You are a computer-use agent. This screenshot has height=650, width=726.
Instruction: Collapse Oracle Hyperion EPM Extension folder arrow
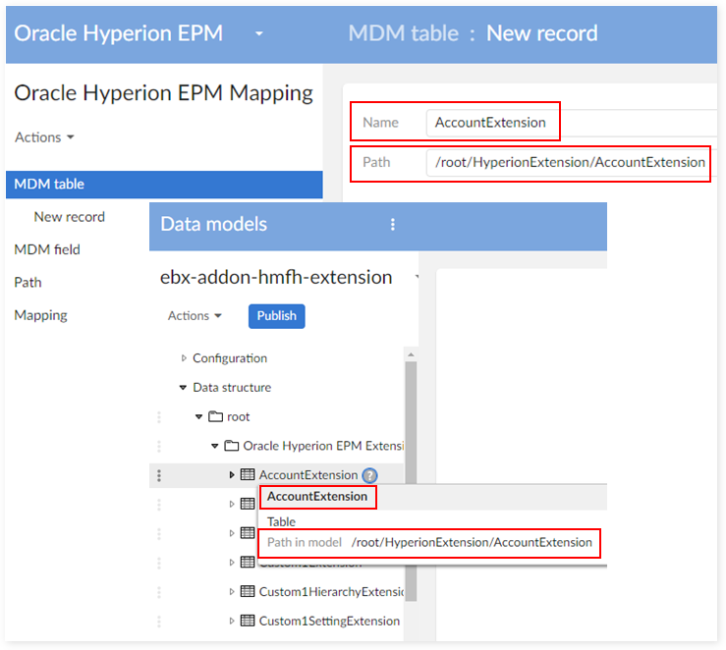coord(214,446)
